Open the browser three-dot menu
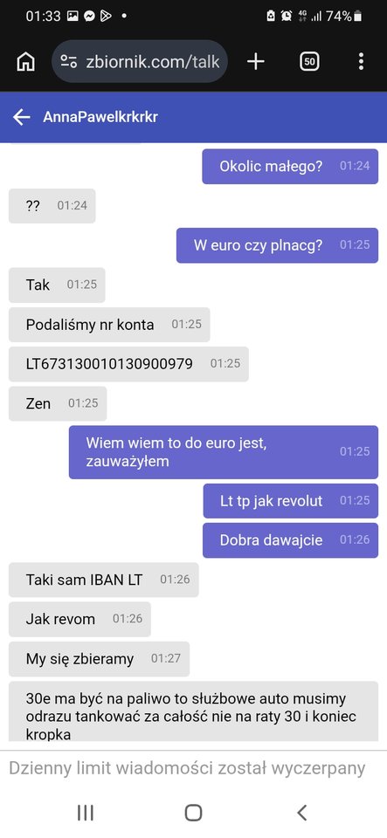The width and height of the screenshot is (387, 838). point(362,62)
